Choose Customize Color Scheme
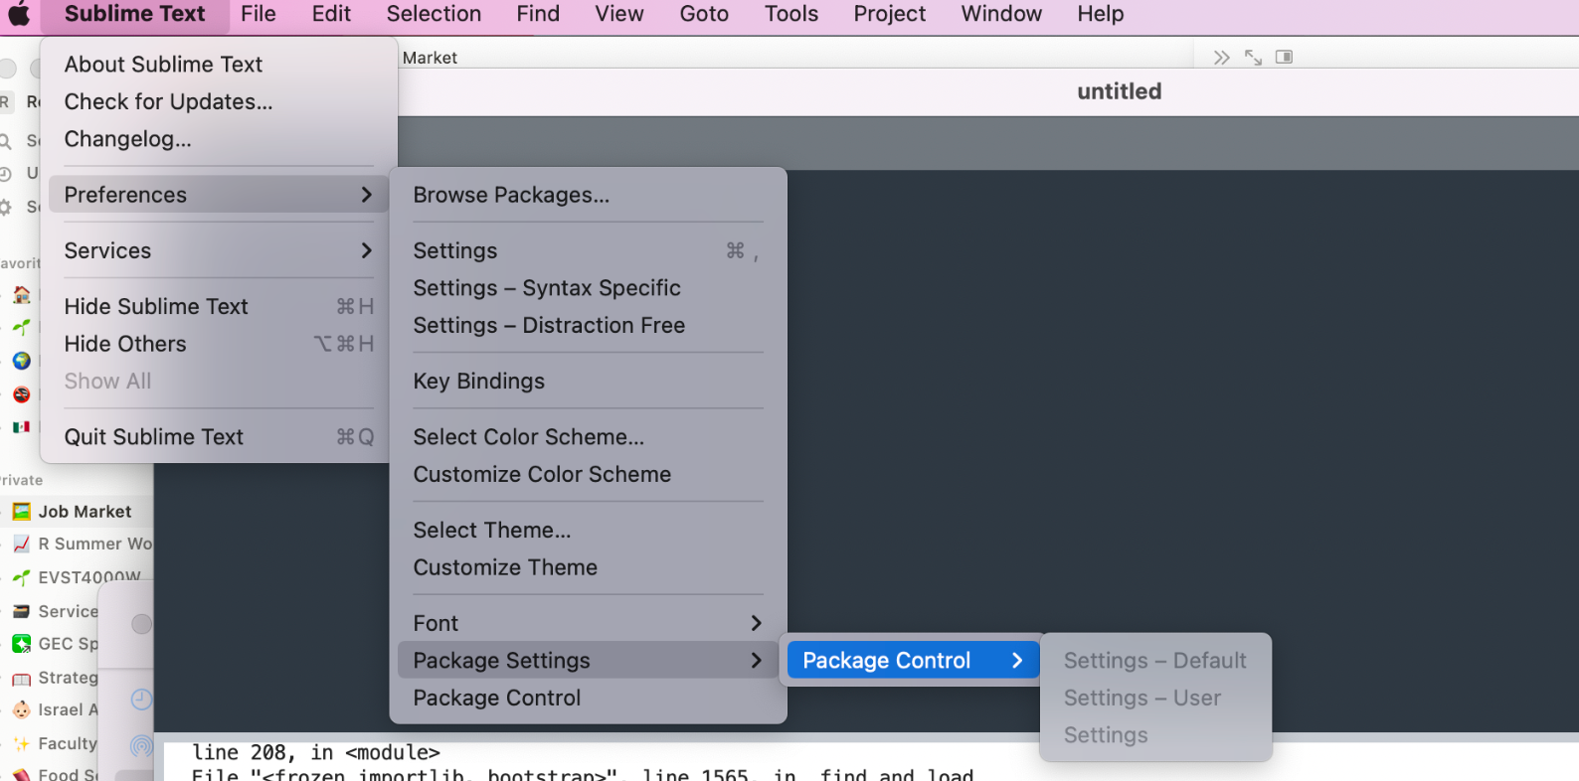 588,475
